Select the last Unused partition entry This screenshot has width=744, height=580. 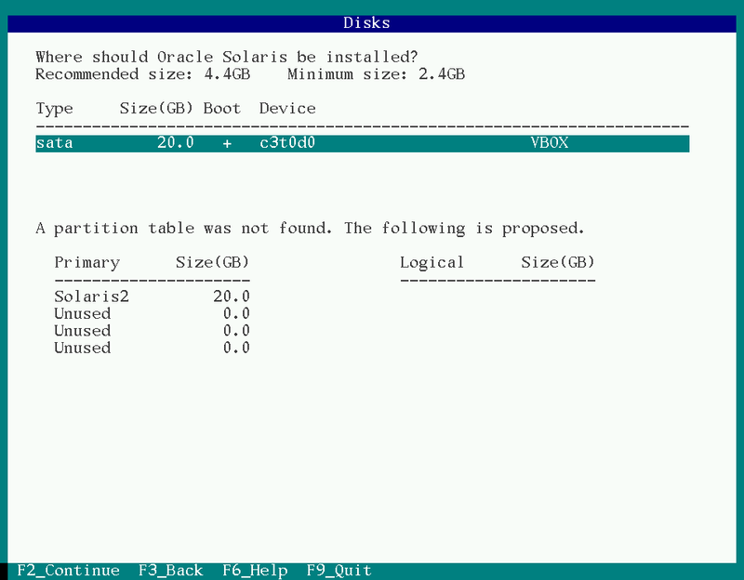pos(82,348)
